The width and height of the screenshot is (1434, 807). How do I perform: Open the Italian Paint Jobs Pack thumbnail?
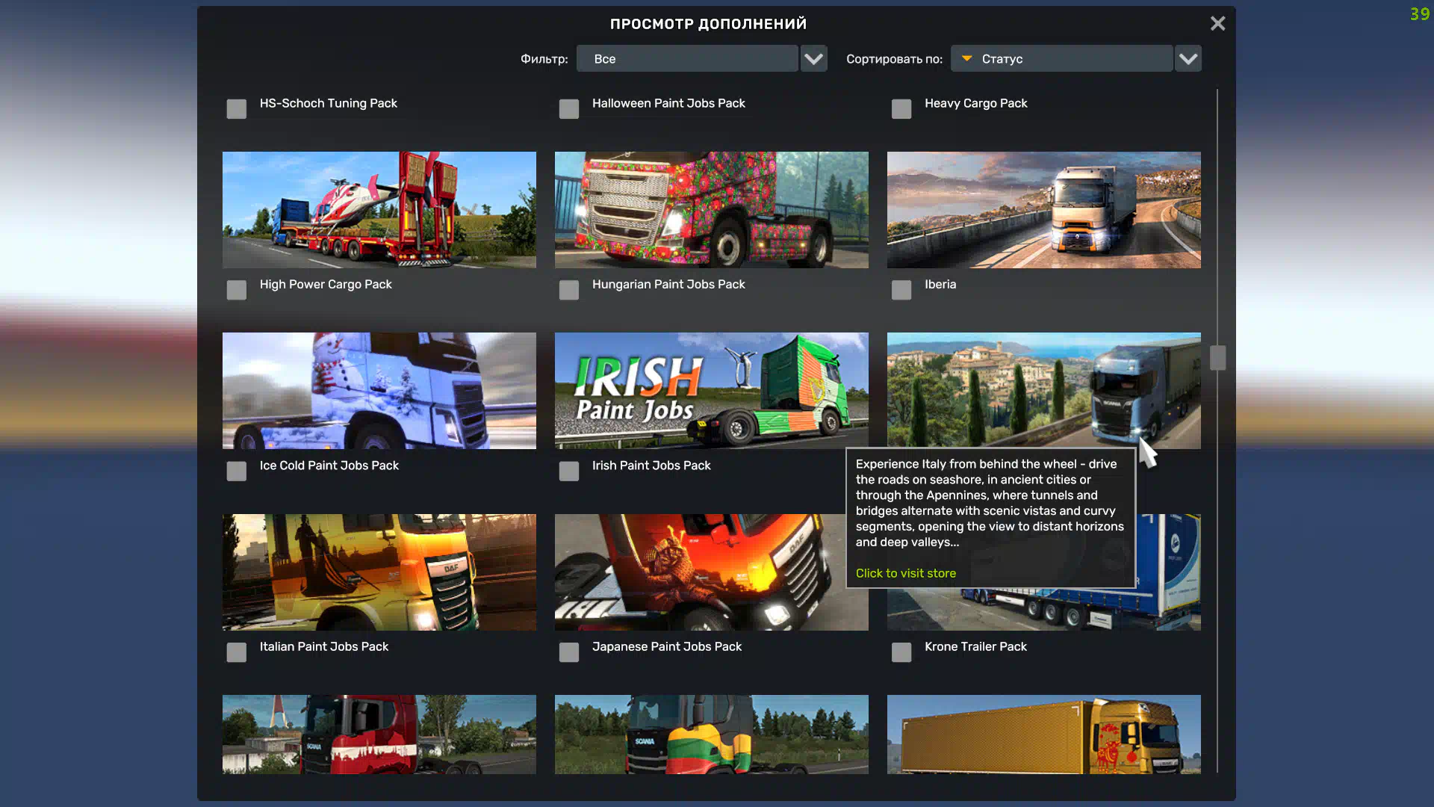pos(379,572)
